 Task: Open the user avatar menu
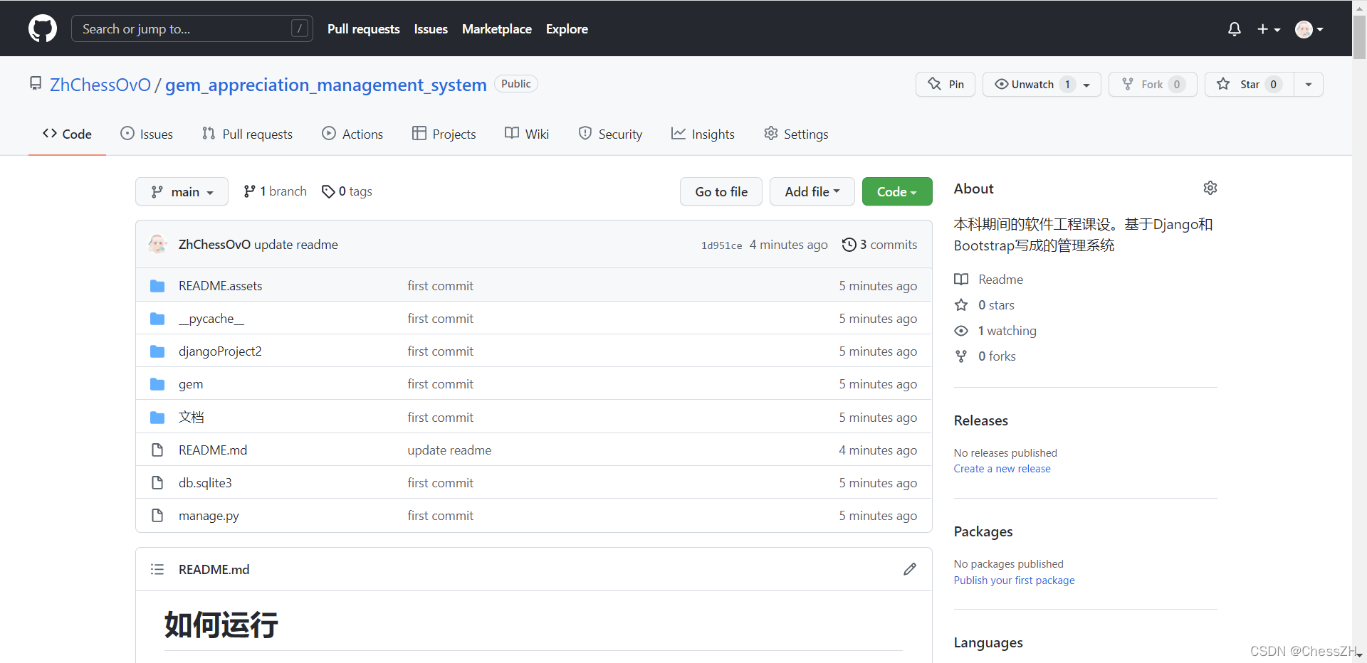click(x=1309, y=29)
